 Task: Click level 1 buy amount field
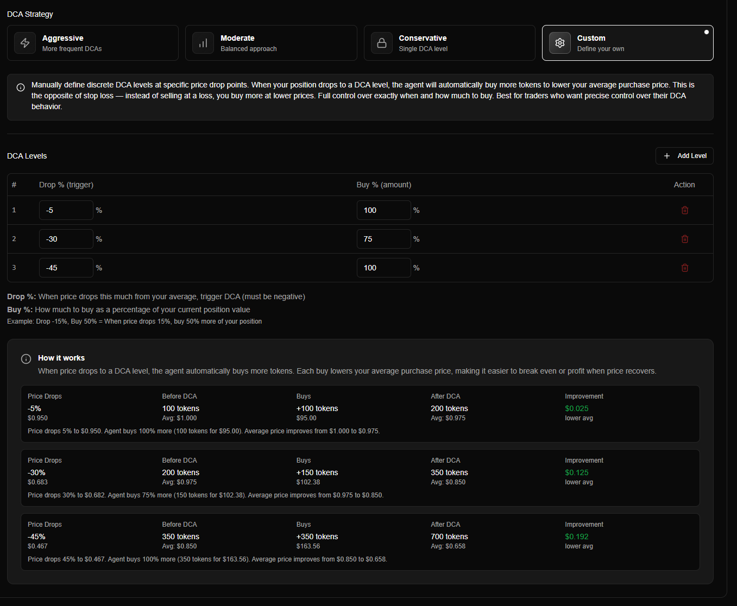click(383, 210)
